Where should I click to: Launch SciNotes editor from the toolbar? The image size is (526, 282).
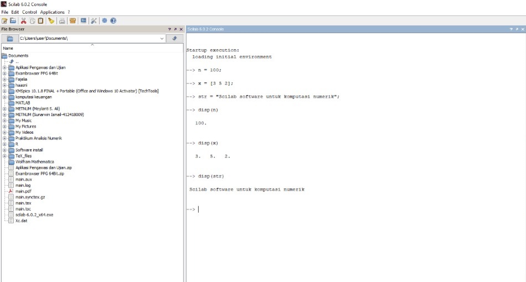[x=4, y=21]
